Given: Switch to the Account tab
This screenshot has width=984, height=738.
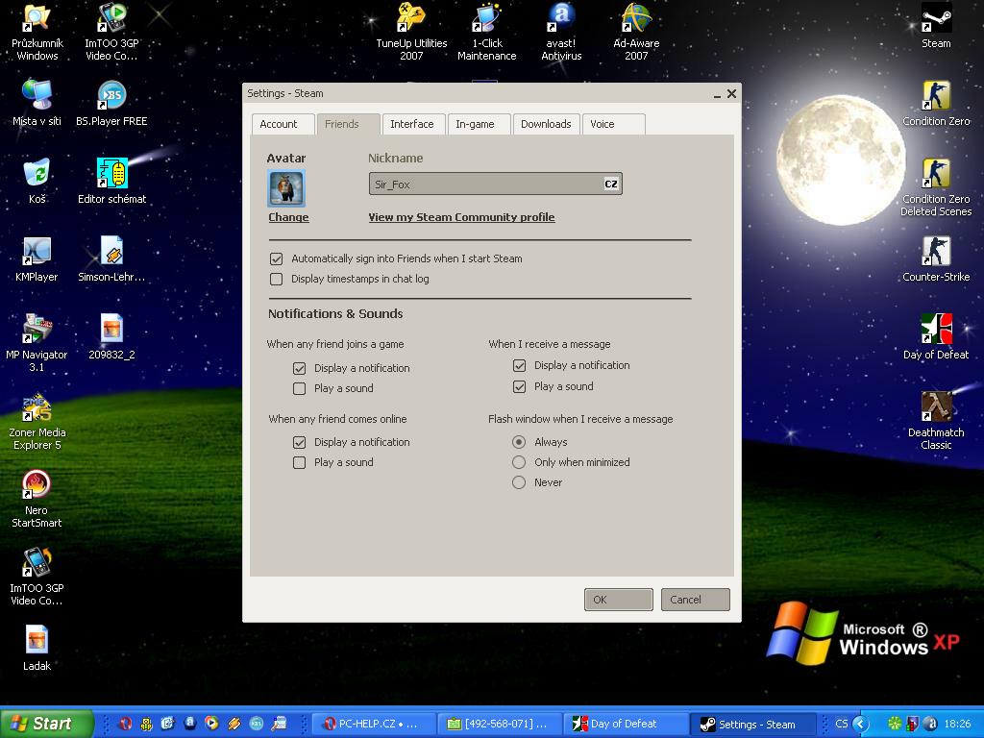Looking at the screenshot, I should point(283,124).
